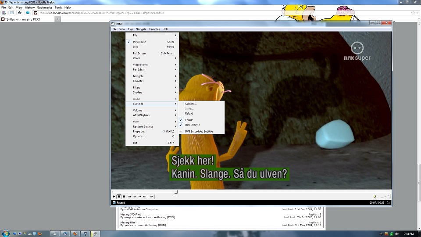
Task: Open Properties from the context menu
Action: pos(152,132)
